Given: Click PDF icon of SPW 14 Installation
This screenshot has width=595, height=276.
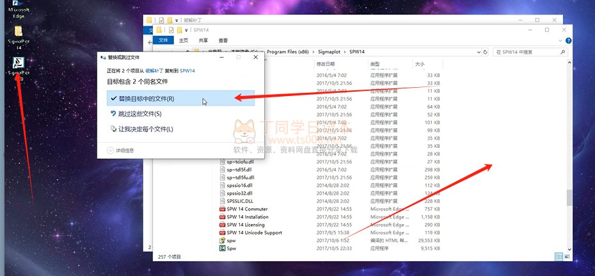Looking at the screenshot, I should click(x=223, y=217).
